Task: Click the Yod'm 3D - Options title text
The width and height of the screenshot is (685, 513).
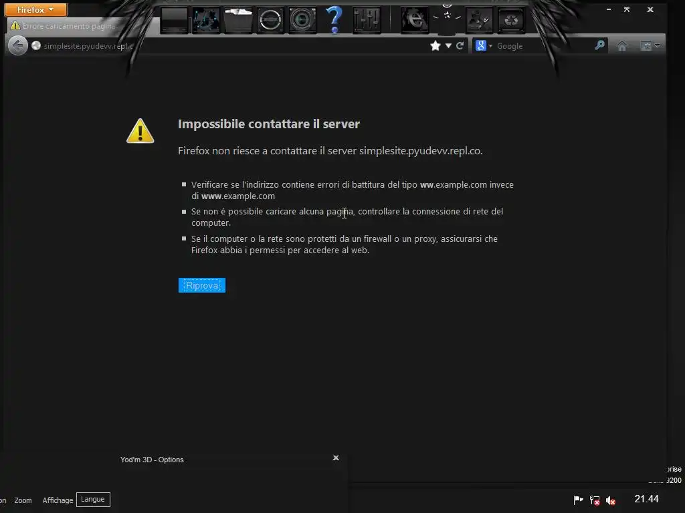Action: point(152,460)
